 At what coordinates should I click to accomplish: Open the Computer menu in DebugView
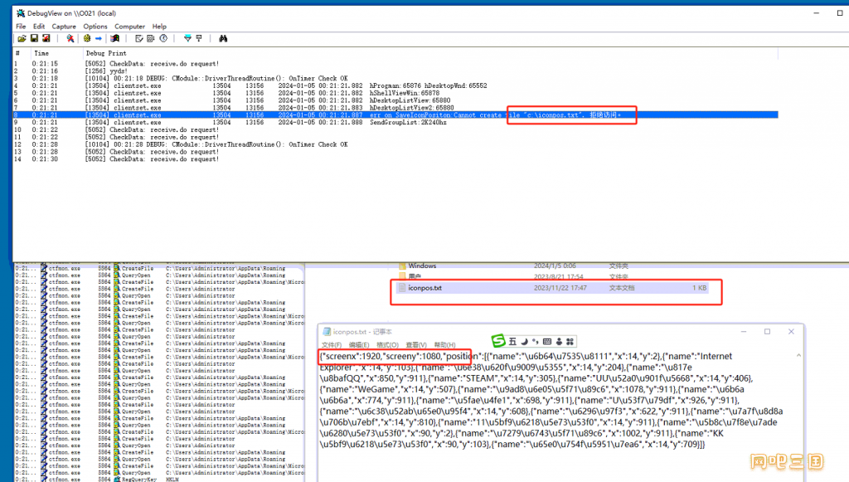(130, 26)
